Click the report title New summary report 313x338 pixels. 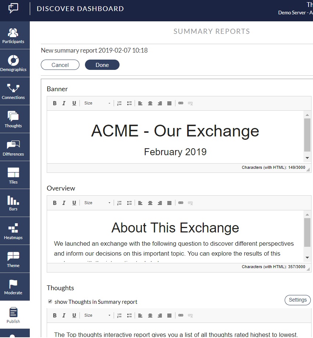tap(94, 50)
